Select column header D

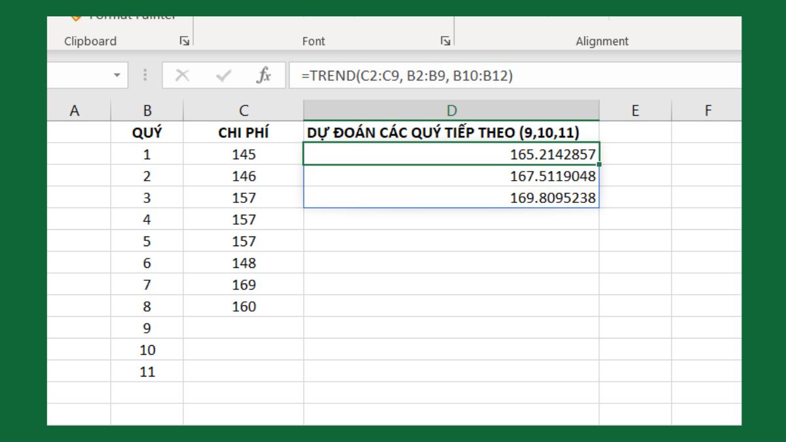451,110
